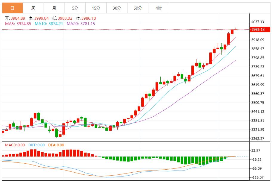Click the MA10 indicator label
The width and height of the screenshot is (272, 181).
pyautogui.click(x=49, y=24)
